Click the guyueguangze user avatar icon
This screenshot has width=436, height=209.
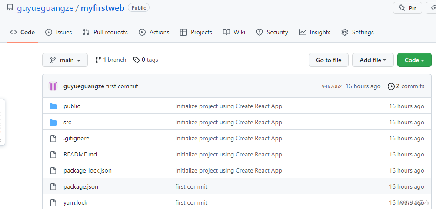click(53, 86)
